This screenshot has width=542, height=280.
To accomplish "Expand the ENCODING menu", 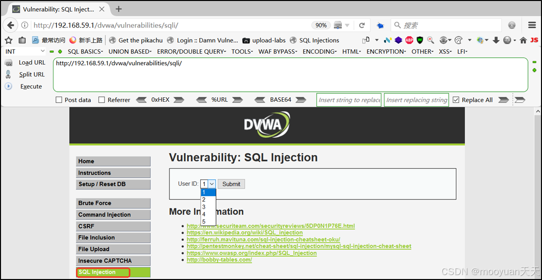I will 320,52.
